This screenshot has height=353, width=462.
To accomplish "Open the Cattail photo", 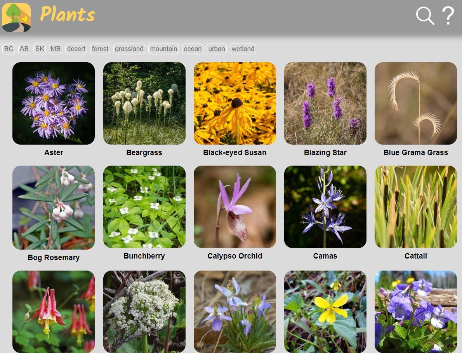I will pos(416,206).
